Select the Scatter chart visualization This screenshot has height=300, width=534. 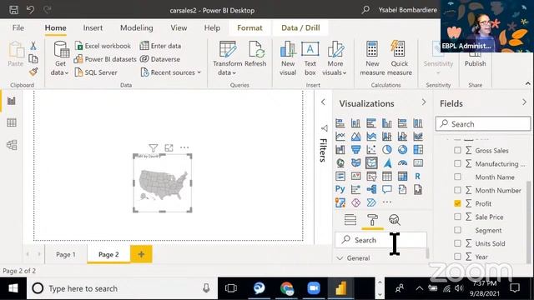(x=371, y=150)
